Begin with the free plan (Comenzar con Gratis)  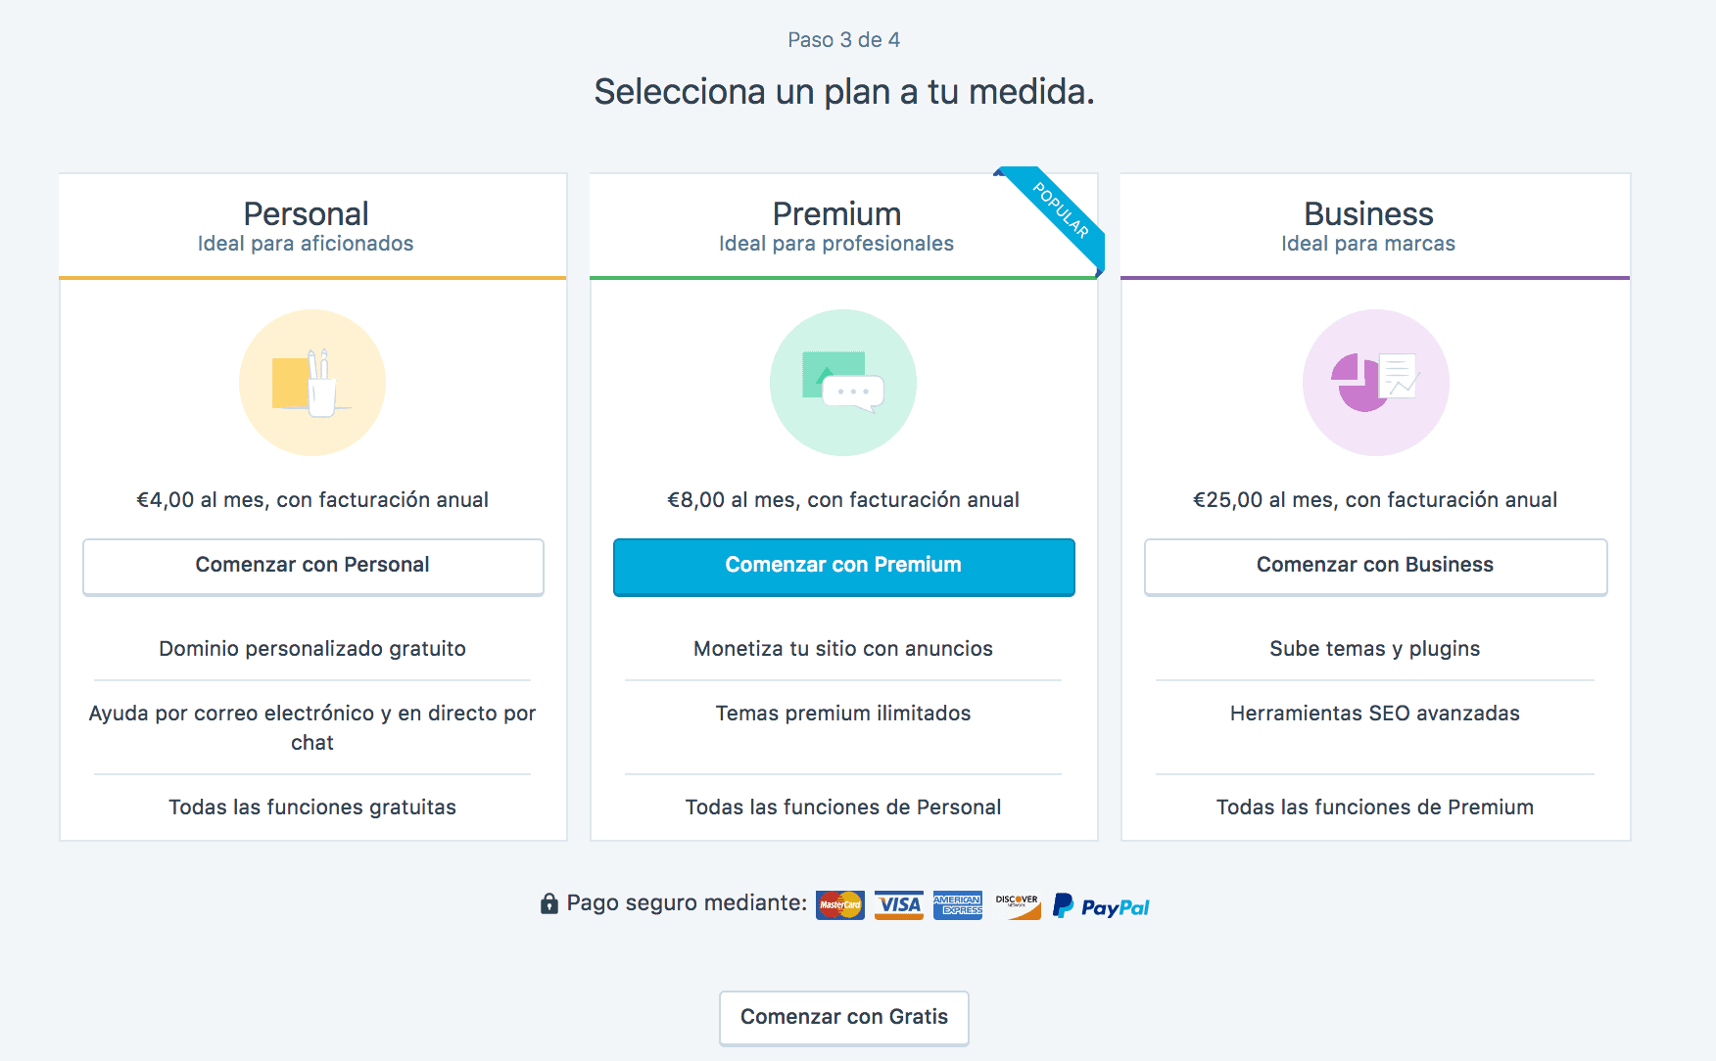click(844, 1018)
